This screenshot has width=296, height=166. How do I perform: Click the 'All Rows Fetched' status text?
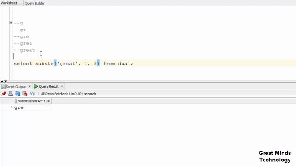[x=69, y=94]
